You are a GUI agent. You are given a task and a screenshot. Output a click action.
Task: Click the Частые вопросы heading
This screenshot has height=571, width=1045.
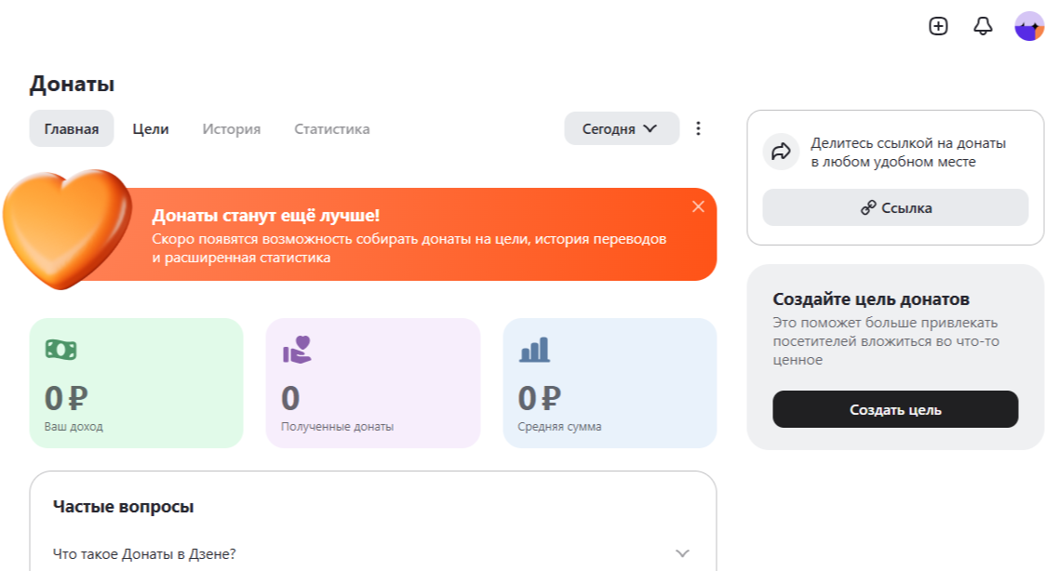pyautogui.click(x=123, y=507)
